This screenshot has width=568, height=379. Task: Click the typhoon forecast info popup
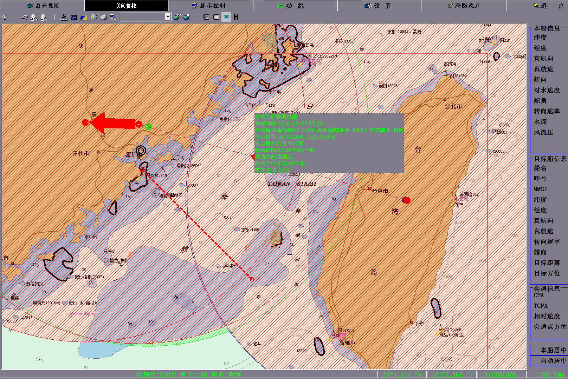coord(329,143)
